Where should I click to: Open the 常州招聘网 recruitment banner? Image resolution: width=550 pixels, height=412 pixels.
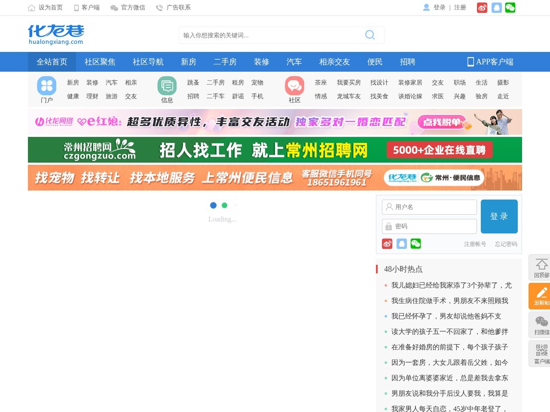point(275,150)
